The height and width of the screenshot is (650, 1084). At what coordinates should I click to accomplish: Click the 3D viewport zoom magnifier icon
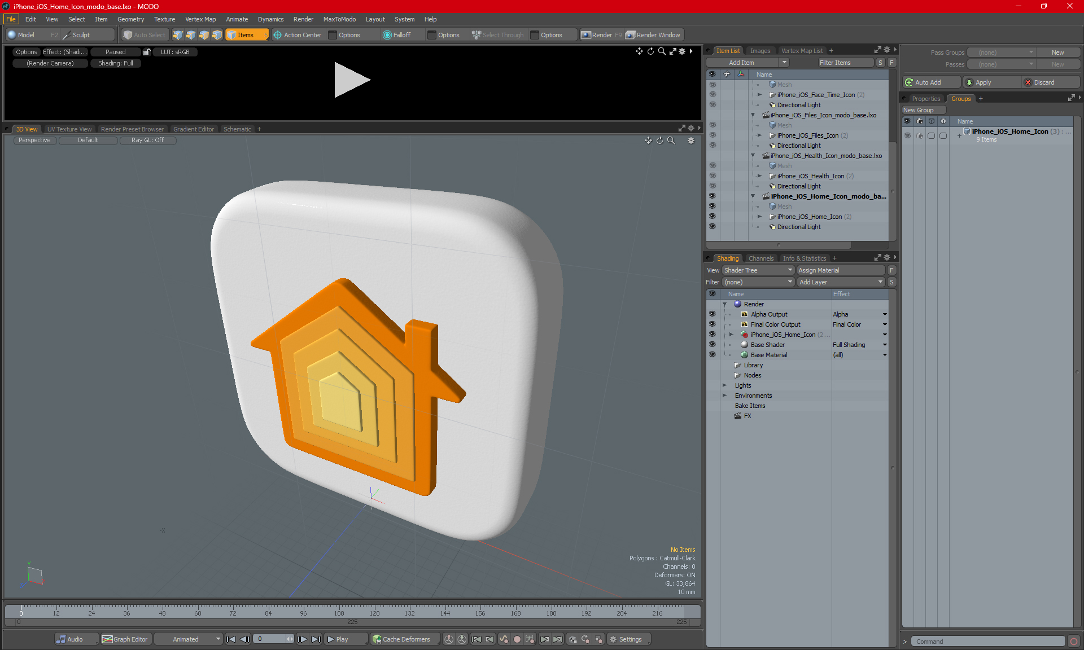point(671,140)
